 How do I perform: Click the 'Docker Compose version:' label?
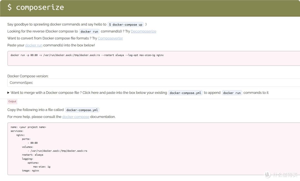[x=28, y=76]
